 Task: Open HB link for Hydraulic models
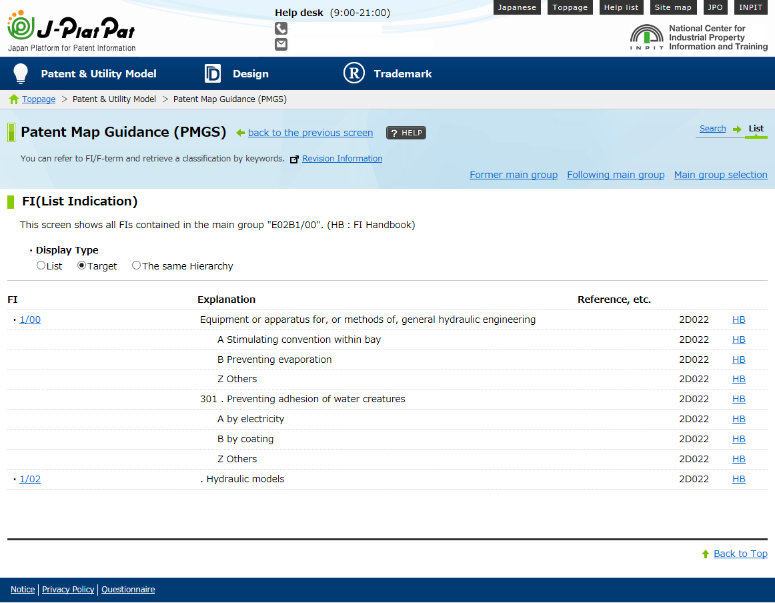738,479
